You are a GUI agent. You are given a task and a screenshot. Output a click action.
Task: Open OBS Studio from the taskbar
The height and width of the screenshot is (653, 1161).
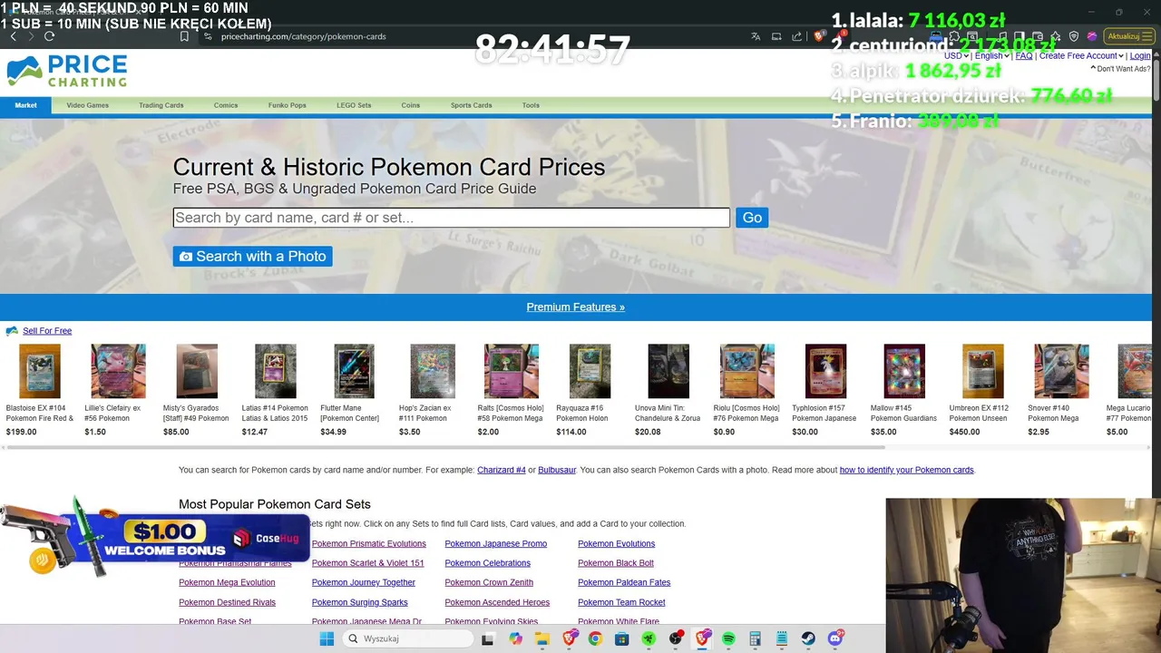point(676,638)
